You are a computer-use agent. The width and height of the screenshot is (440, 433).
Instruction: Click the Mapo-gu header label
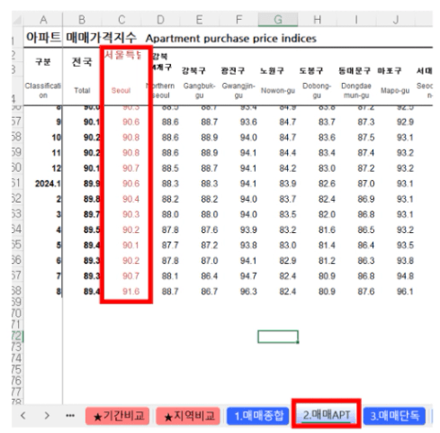tap(395, 90)
